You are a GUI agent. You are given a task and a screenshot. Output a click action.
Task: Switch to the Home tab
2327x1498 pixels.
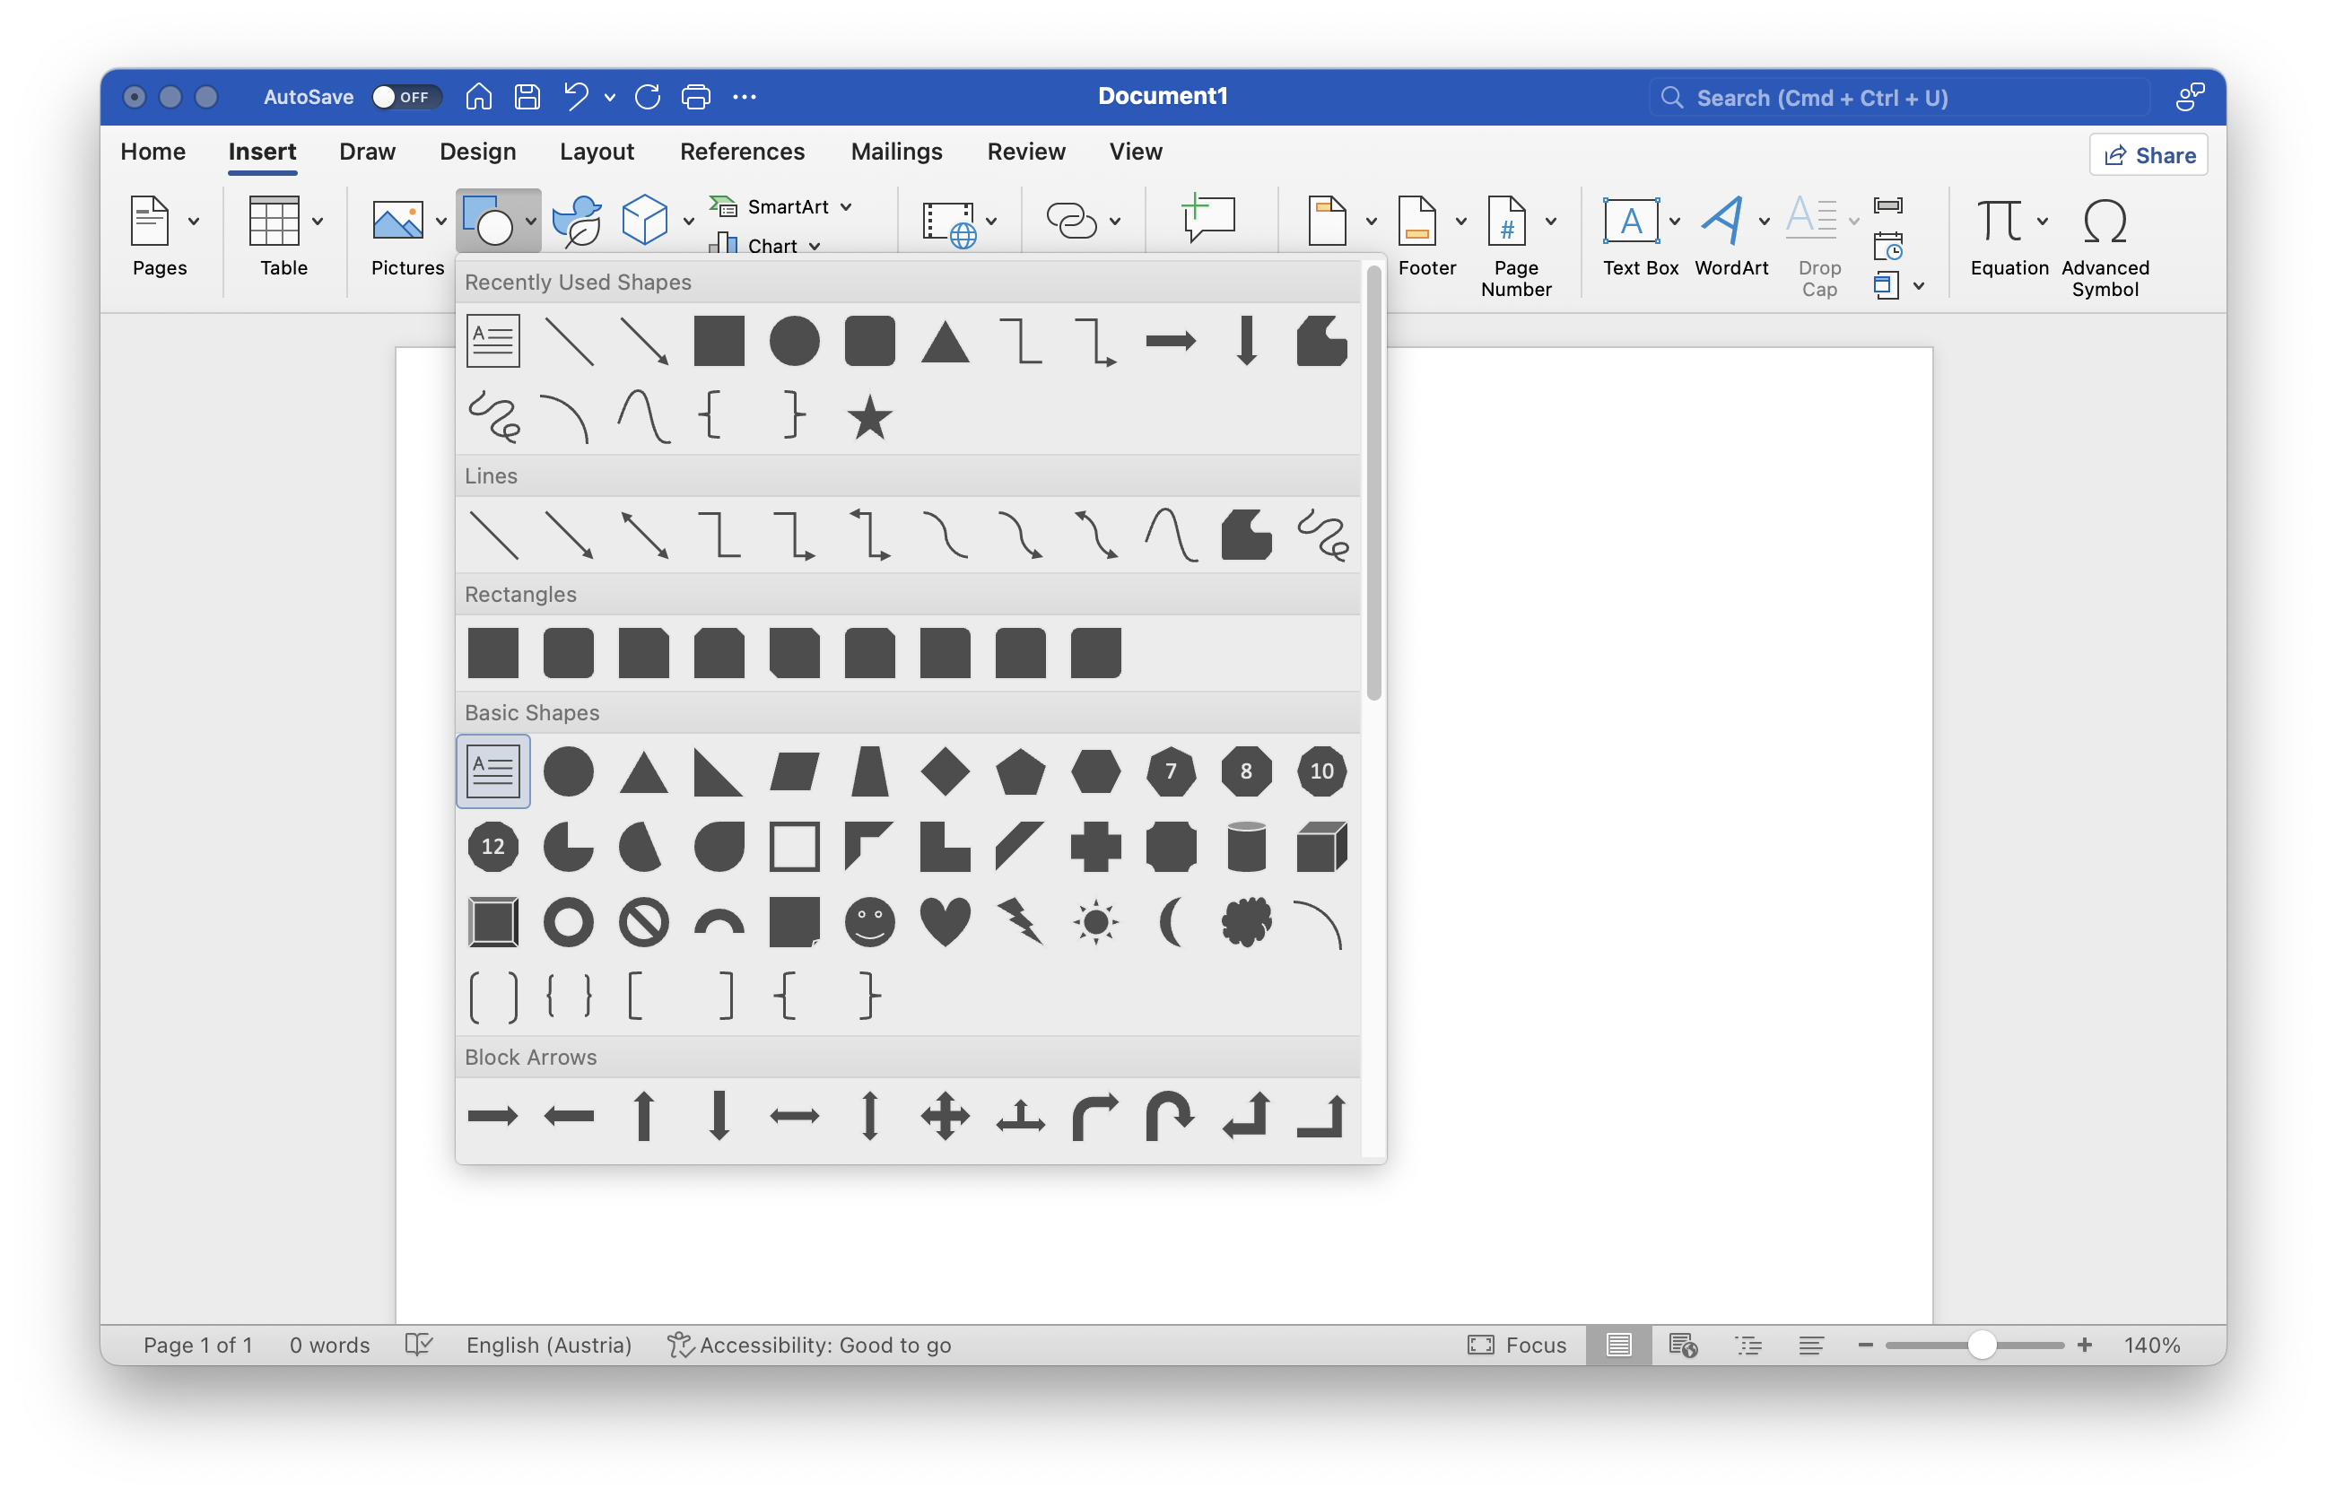tap(153, 152)
